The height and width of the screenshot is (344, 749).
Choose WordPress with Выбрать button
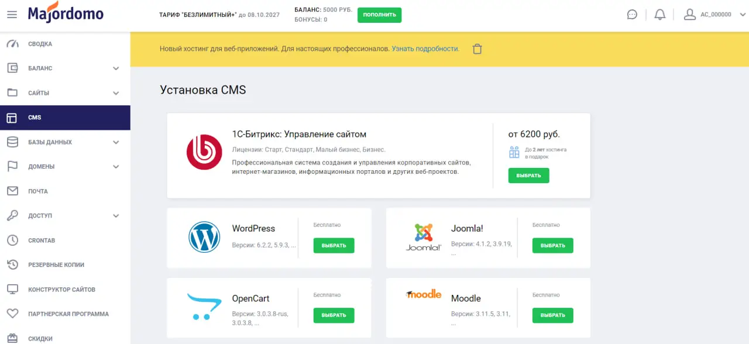coord(334,246)
